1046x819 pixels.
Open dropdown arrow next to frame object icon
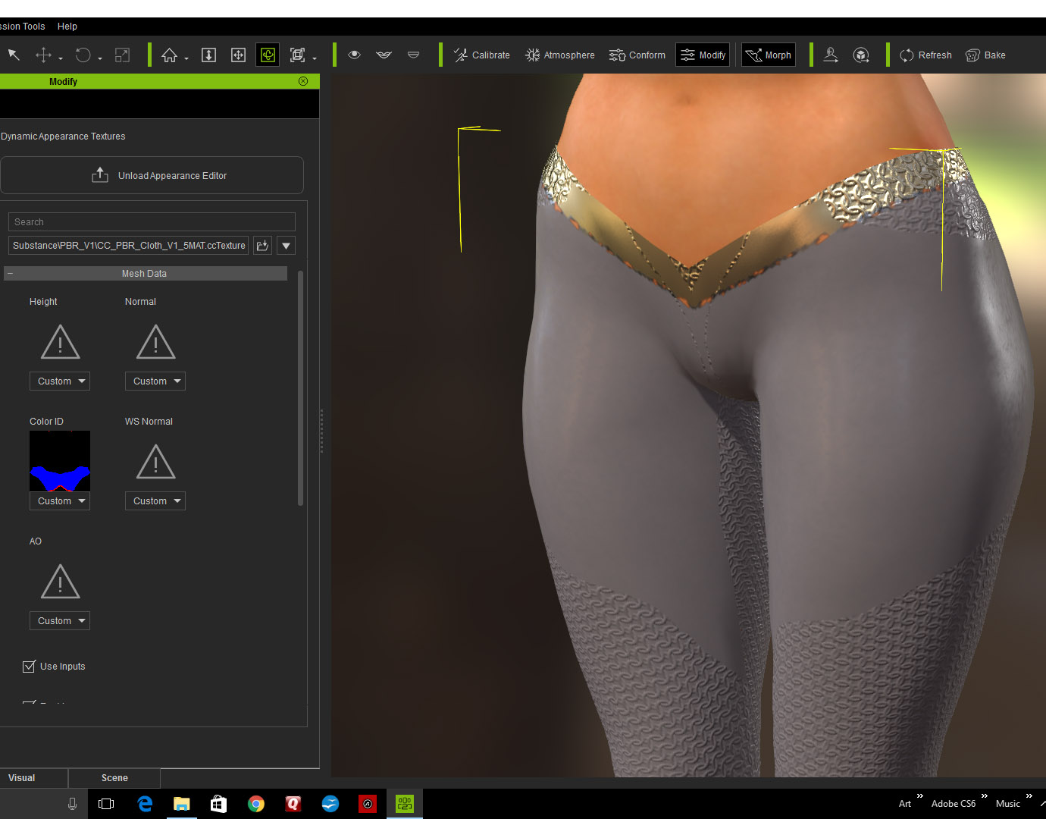[315, 58]
